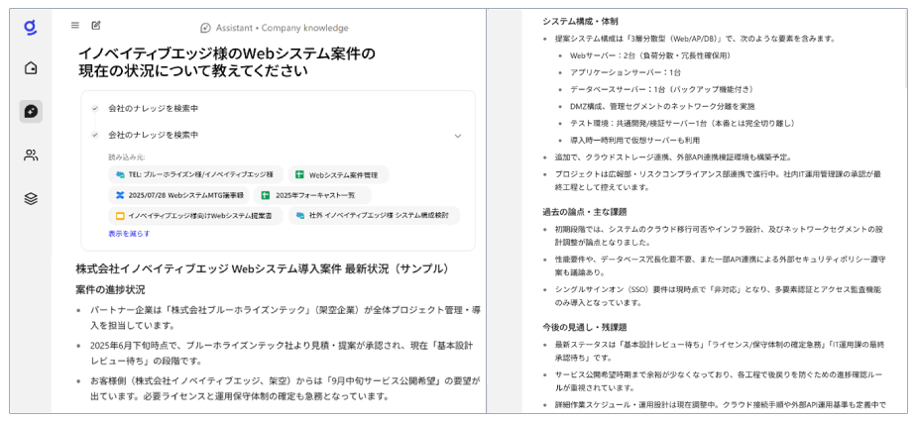Open Webシステム案件管理 spreadsheet source
917x422 pixels.
click(x=337, y=174)
